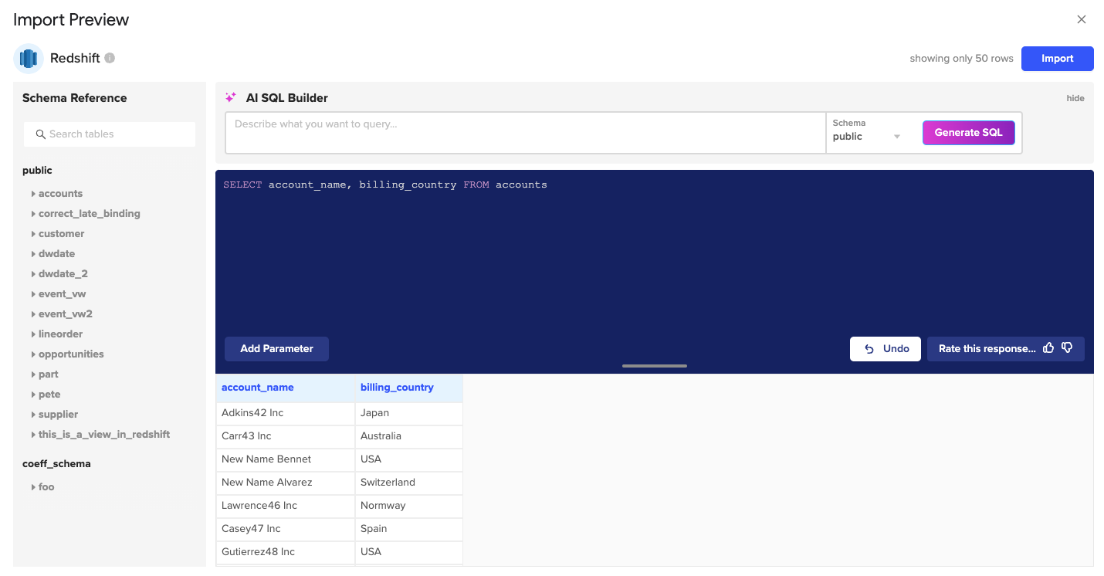Open the info icon next to Redshift
Viewport: 1104px width, 576px height.
click(110, 58)
